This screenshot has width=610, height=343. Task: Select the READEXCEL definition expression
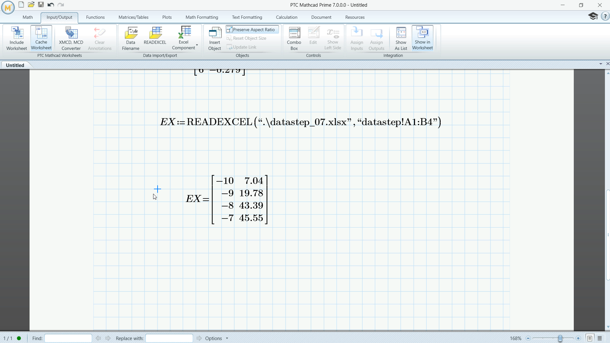tap(301, 122)
